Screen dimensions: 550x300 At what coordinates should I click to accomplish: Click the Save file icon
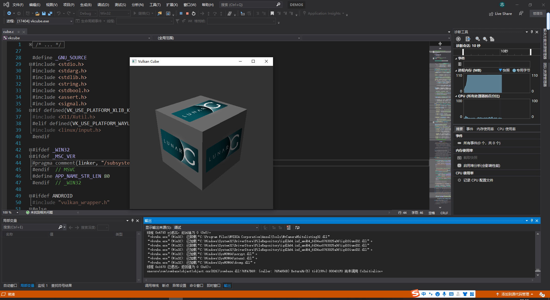point(44,13)
